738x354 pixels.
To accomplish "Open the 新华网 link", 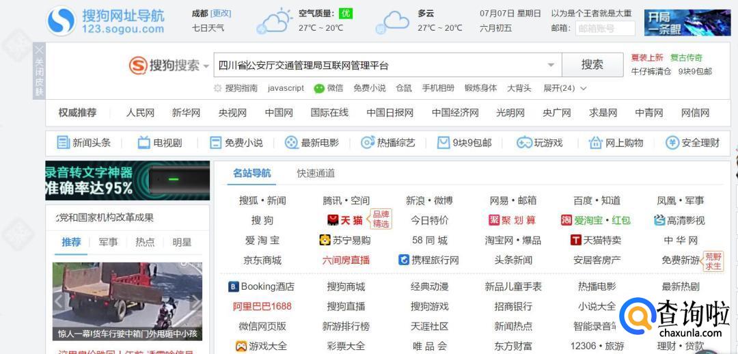I will (x=186, y=113).
